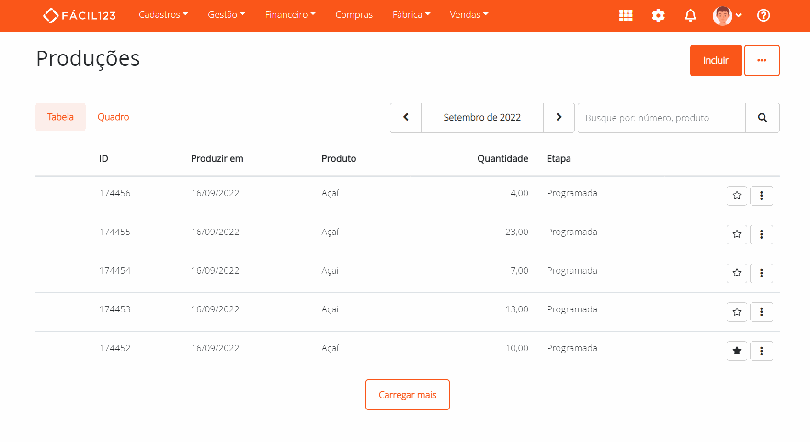Expand the Vendas dropdown

(468, 15)
